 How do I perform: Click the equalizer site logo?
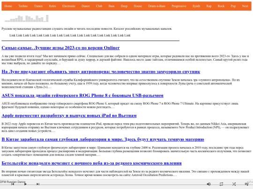27,18
